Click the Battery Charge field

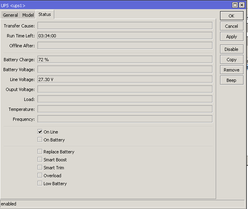coord(125,60)
